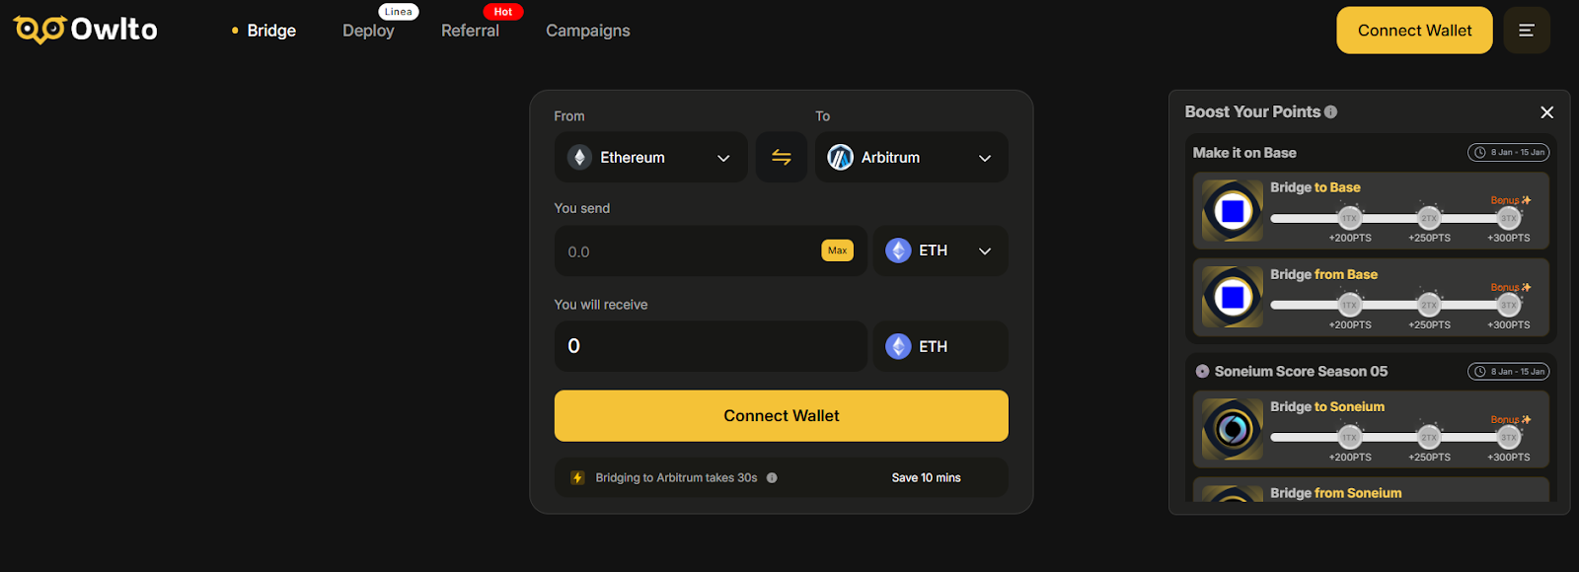Click the clock icon showing 8 Jan - 15 Jan
The width and height of the screenshot is (1579, 572).
tap(1480, 152)
